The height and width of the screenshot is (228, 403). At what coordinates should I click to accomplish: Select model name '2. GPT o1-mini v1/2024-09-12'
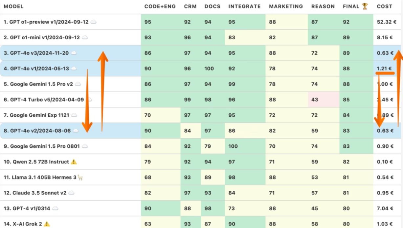[42, 38]
